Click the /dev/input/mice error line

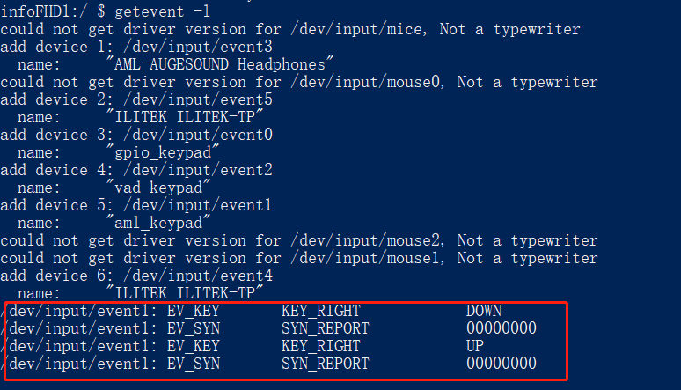pos(290,30)
